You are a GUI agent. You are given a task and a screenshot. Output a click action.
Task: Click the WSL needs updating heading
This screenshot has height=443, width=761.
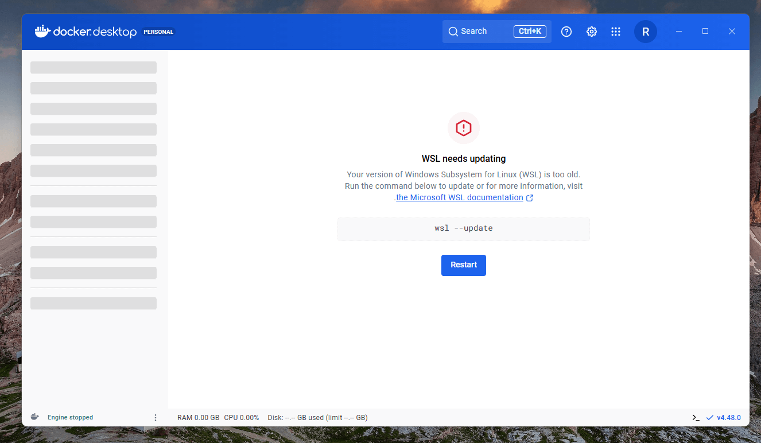pos(464,159)
